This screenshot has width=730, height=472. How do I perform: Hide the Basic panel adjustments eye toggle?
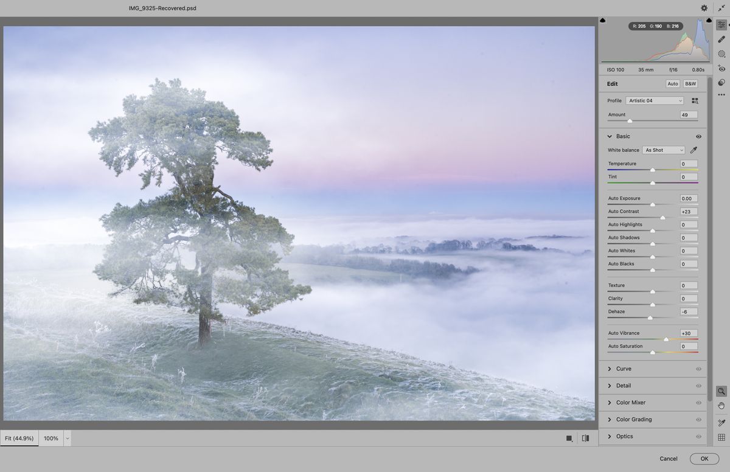[698, 136]
